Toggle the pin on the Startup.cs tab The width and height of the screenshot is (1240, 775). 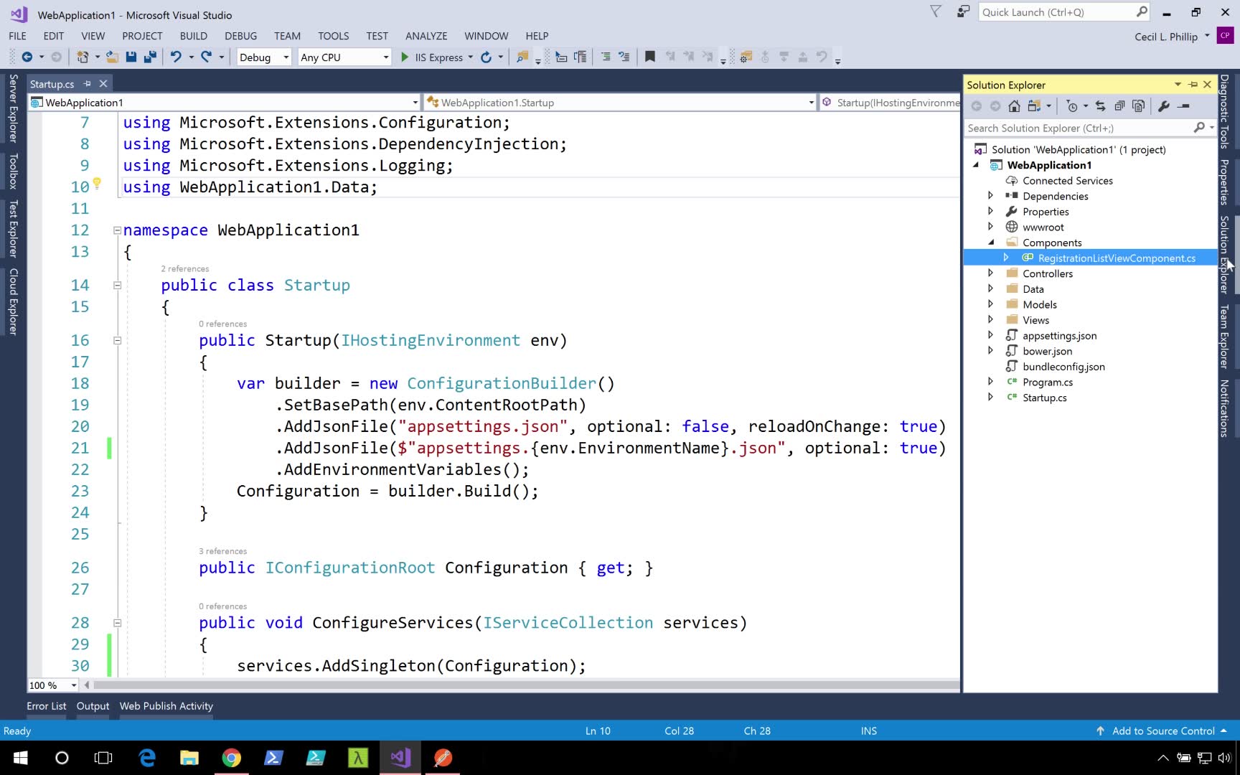pyautogui.click(x=88, y=84)
